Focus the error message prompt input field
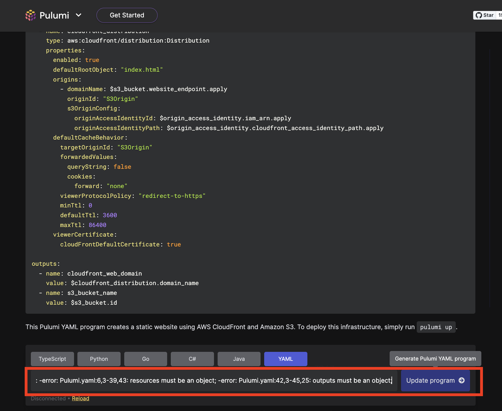Image resolution: width=502 pixels, height=411 pixels. [x=214, y=380]
